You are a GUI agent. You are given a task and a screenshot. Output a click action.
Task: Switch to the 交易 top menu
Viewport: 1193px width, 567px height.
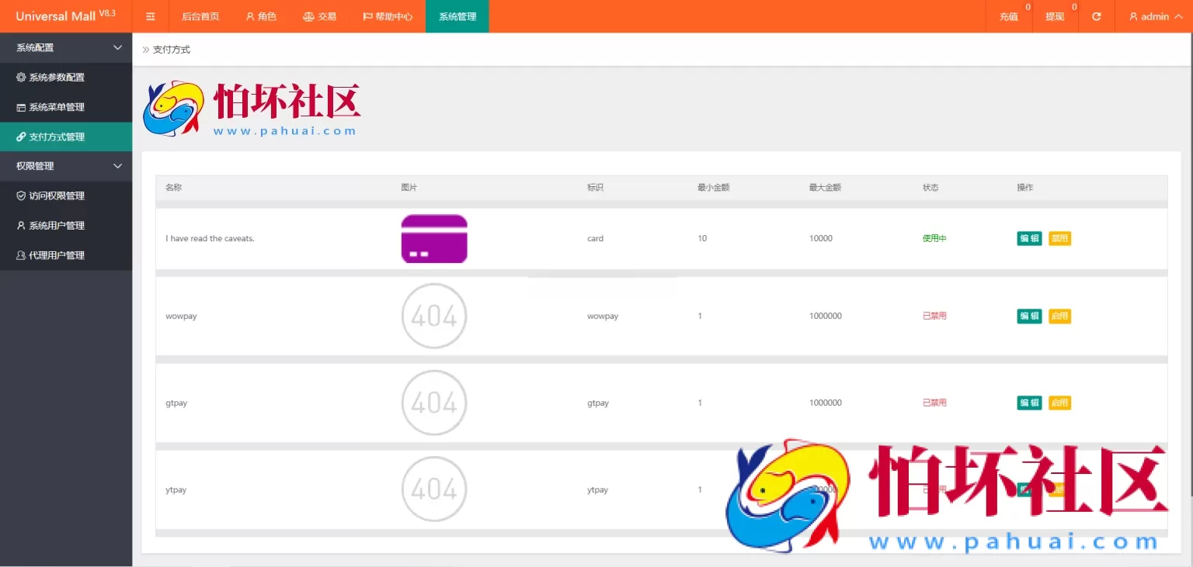(319, 16)
